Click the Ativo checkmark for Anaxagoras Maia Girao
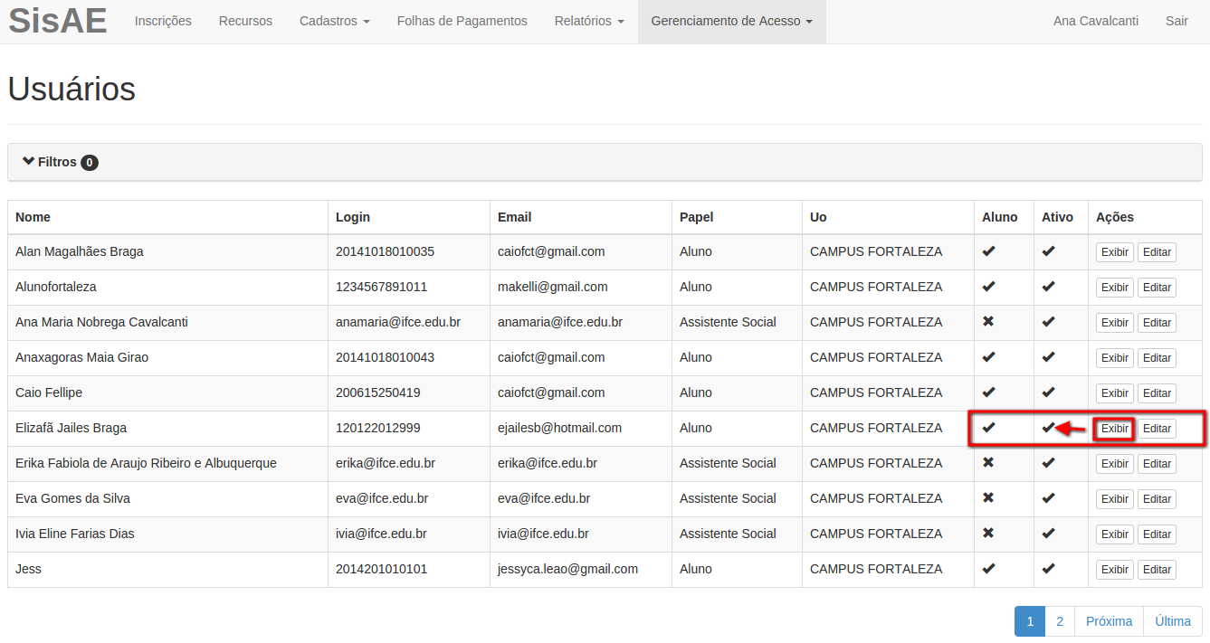The image size is (1210, 643). pos(1048,357)
